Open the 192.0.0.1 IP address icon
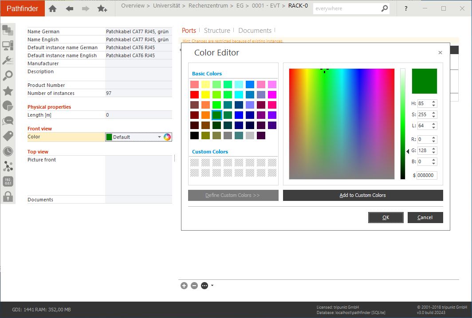This screenshot has width=472, height=318. point(8,181)
